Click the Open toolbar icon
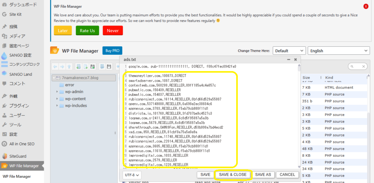This screenshot has width=374, height=183. (102, 67)
